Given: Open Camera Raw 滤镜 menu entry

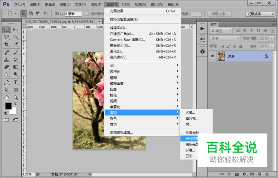Looking at the screenshot, I should [142, 39].
